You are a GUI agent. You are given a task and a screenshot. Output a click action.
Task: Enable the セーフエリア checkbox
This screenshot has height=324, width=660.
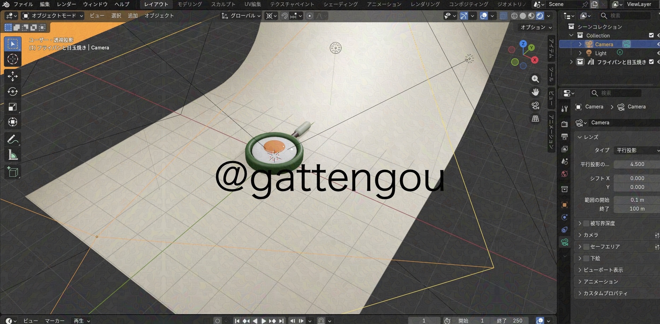[586, 247]
